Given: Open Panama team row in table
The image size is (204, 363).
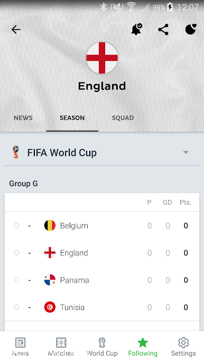Looking at the screenshot, I should (x=102, y=280).
